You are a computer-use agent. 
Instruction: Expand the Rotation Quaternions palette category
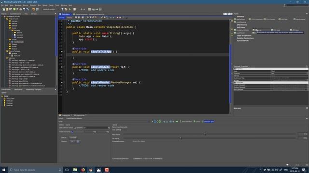point(245,38)
